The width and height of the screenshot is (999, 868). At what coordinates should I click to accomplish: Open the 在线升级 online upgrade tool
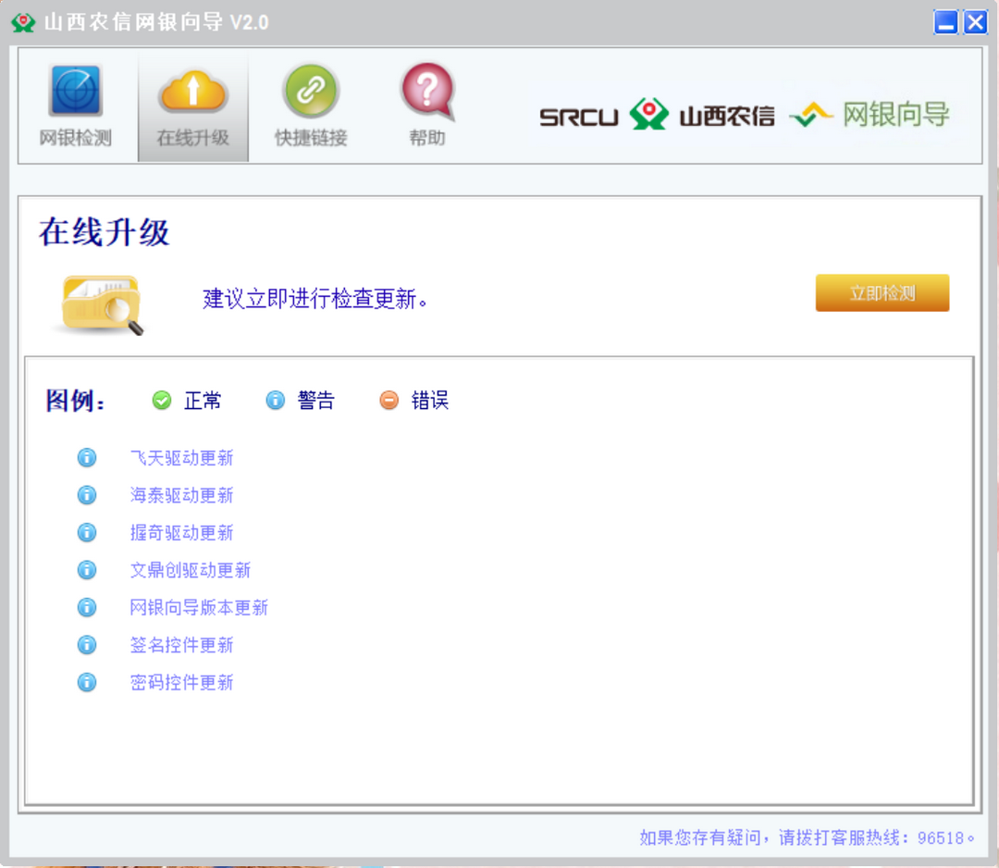(192, 102)
